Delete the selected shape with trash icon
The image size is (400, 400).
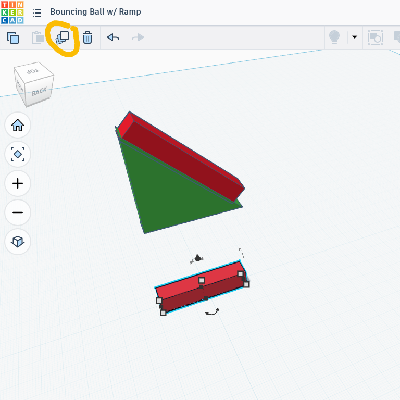tap(87, 37)
